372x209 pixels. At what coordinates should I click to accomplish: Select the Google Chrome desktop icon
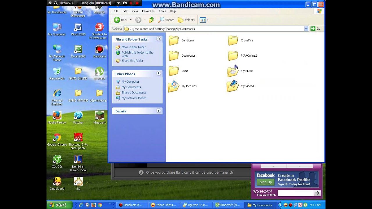[x=57, y=140]
